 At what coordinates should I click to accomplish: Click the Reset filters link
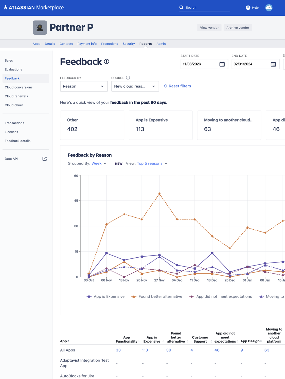point(177,86)
